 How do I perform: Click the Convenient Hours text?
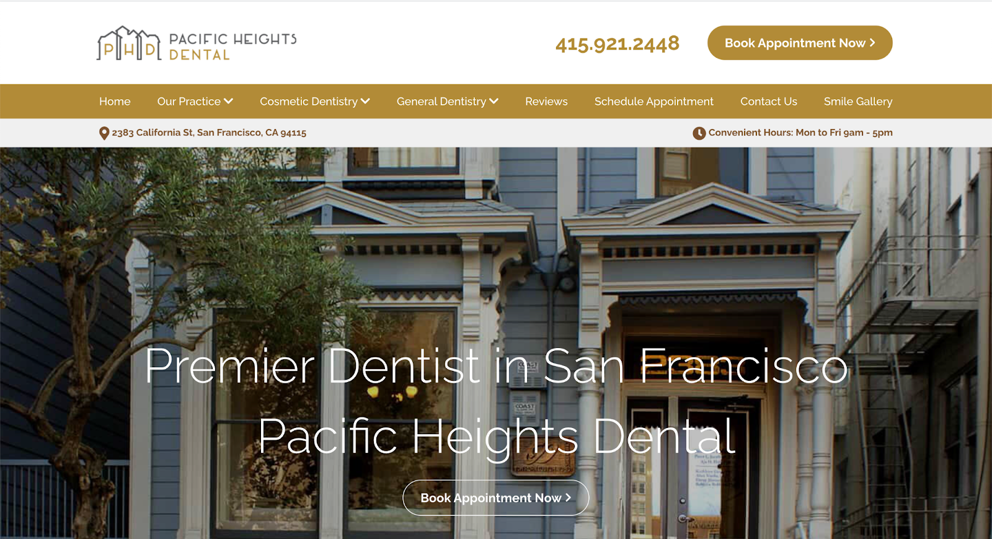point(800,133)
